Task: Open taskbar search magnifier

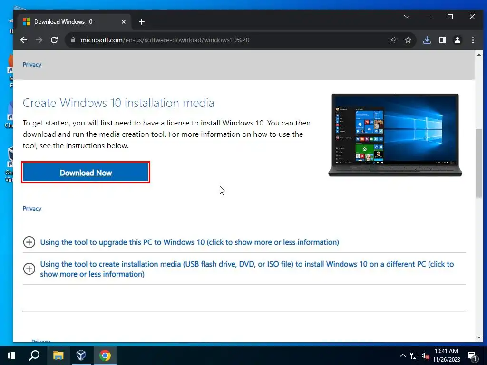Action: point(34,355)
